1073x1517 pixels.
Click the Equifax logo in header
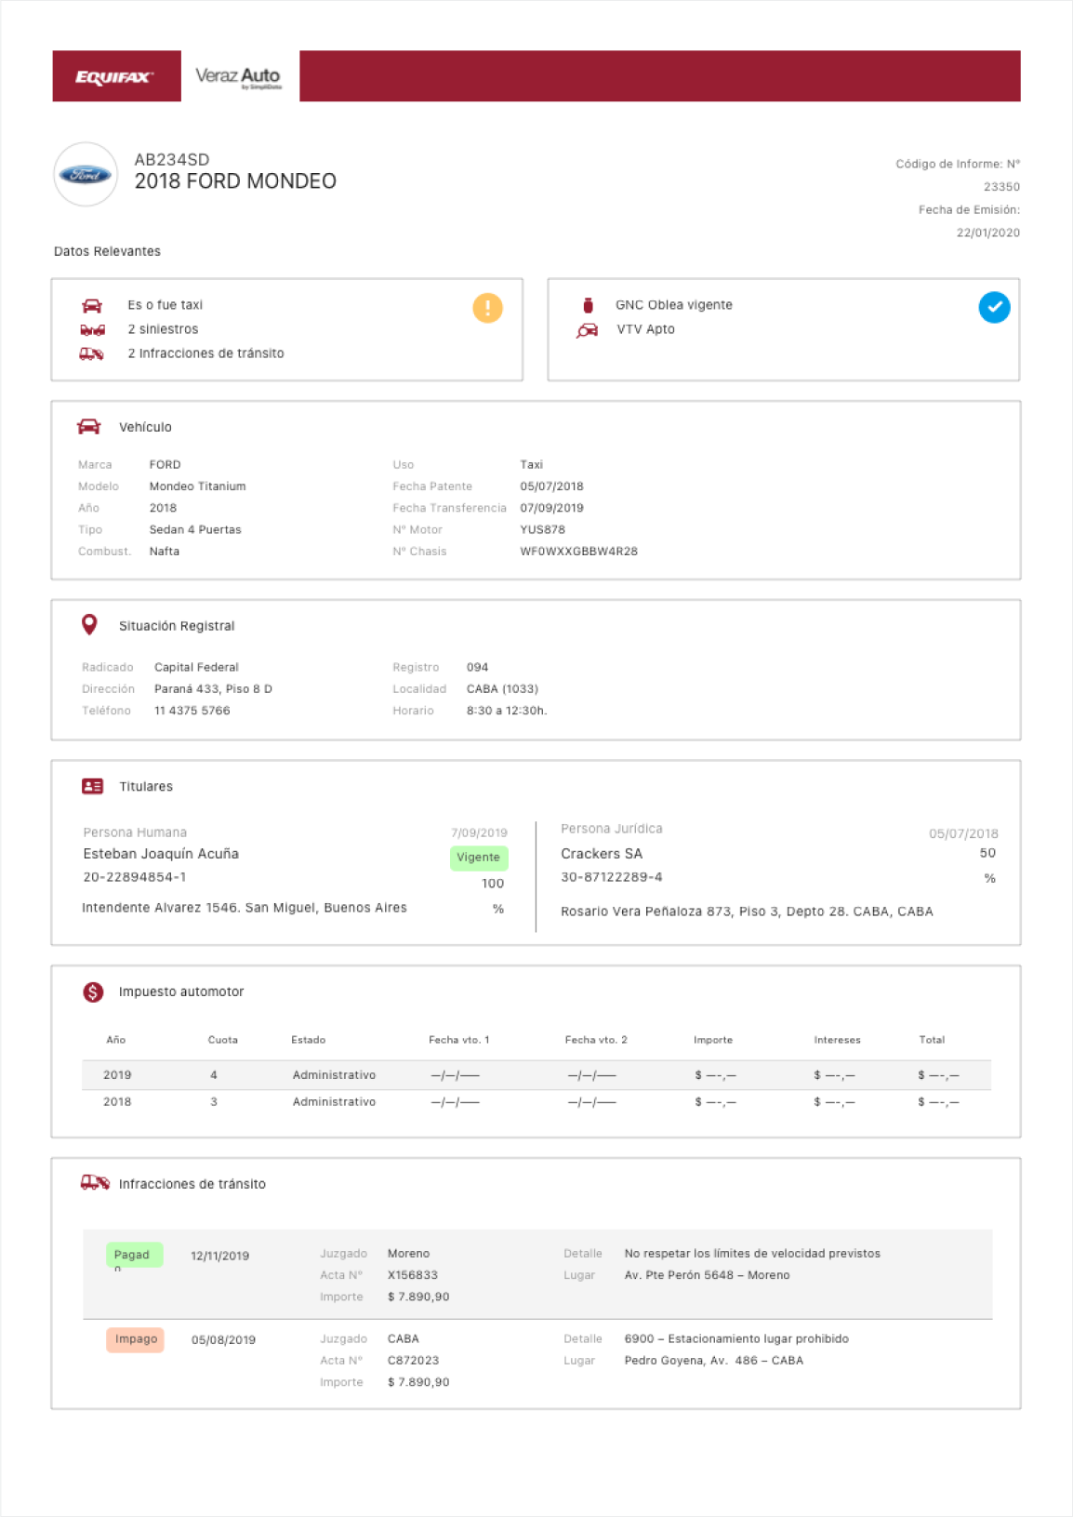[x=114, y=77]
